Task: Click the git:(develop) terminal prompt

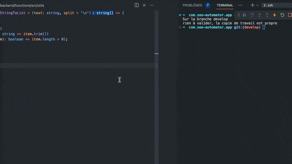Action: coord(247,27)
